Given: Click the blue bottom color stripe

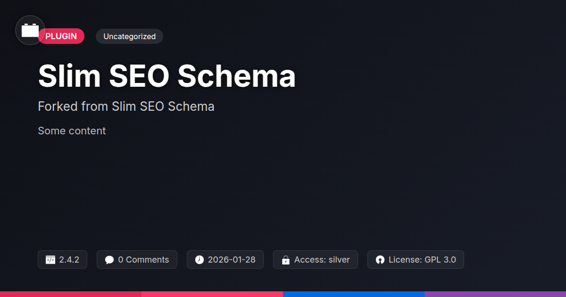Looking at the screenshot, I should point(354,294).
